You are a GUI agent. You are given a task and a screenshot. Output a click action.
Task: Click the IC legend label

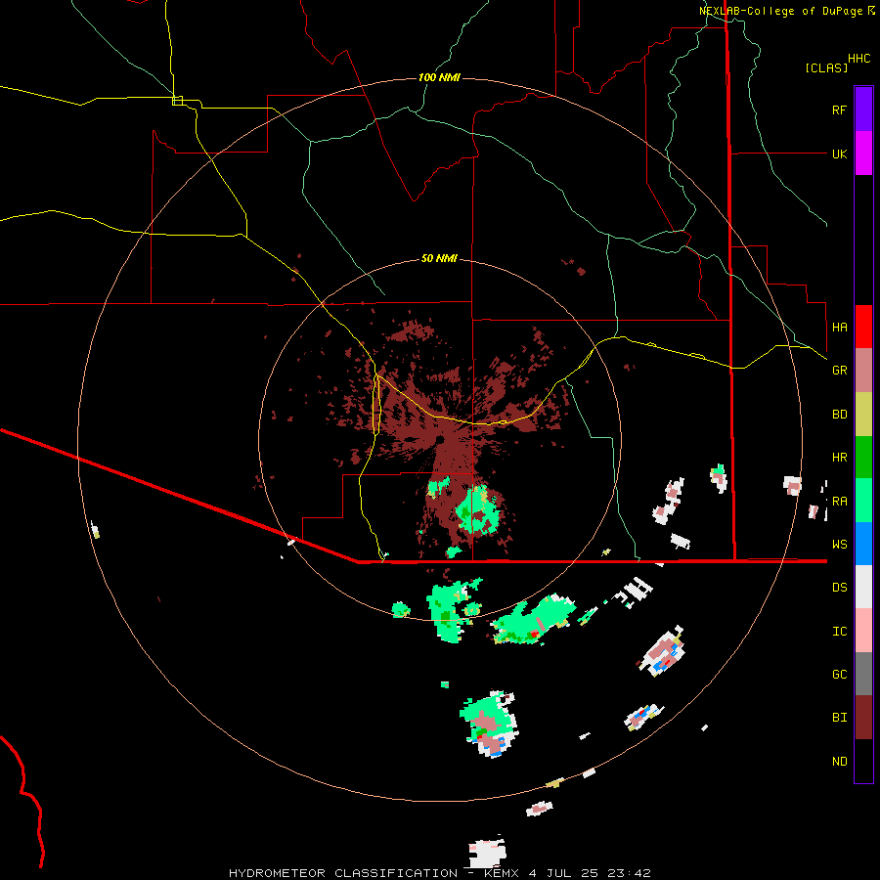coord(839,632)
